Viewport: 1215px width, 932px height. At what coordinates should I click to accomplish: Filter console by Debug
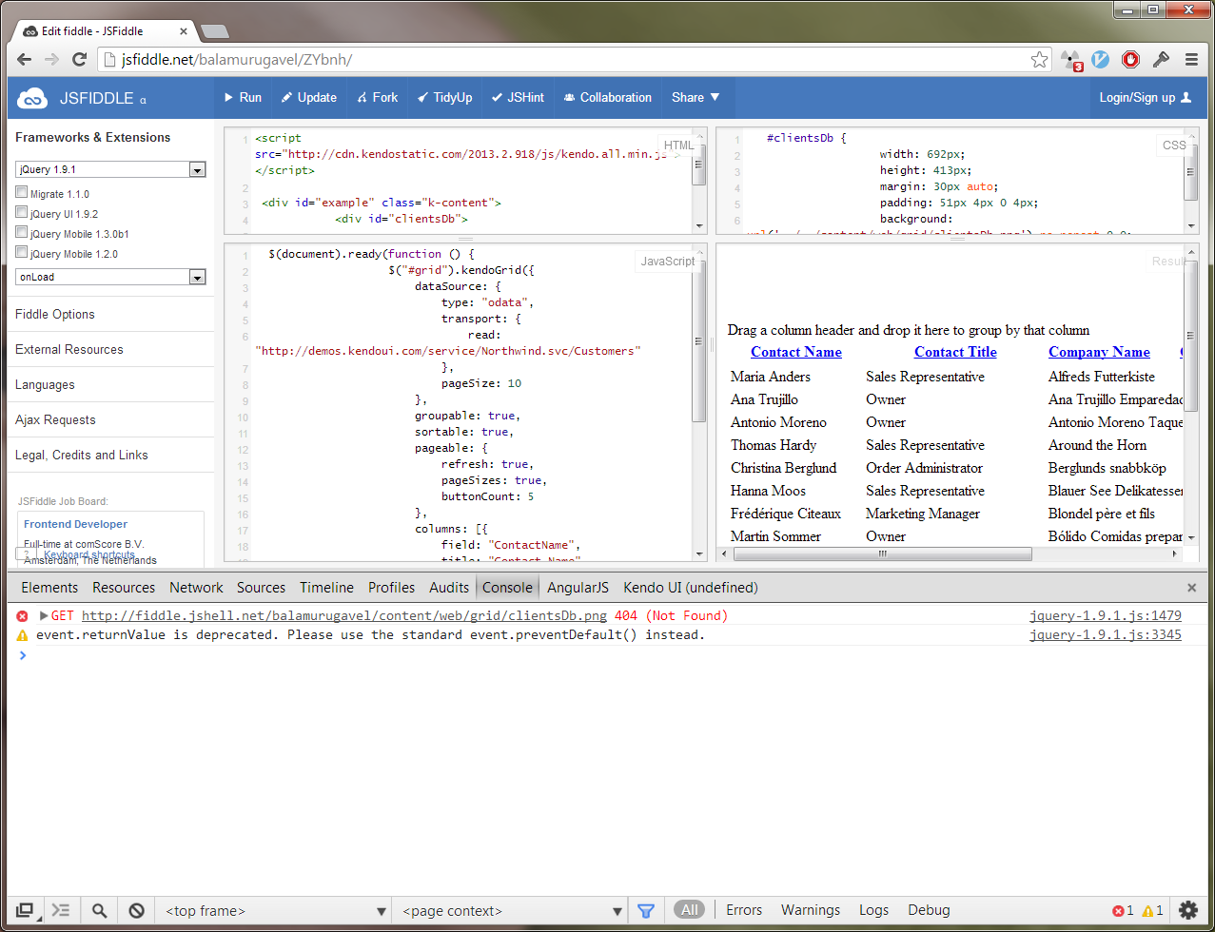(x=929, y=910)
